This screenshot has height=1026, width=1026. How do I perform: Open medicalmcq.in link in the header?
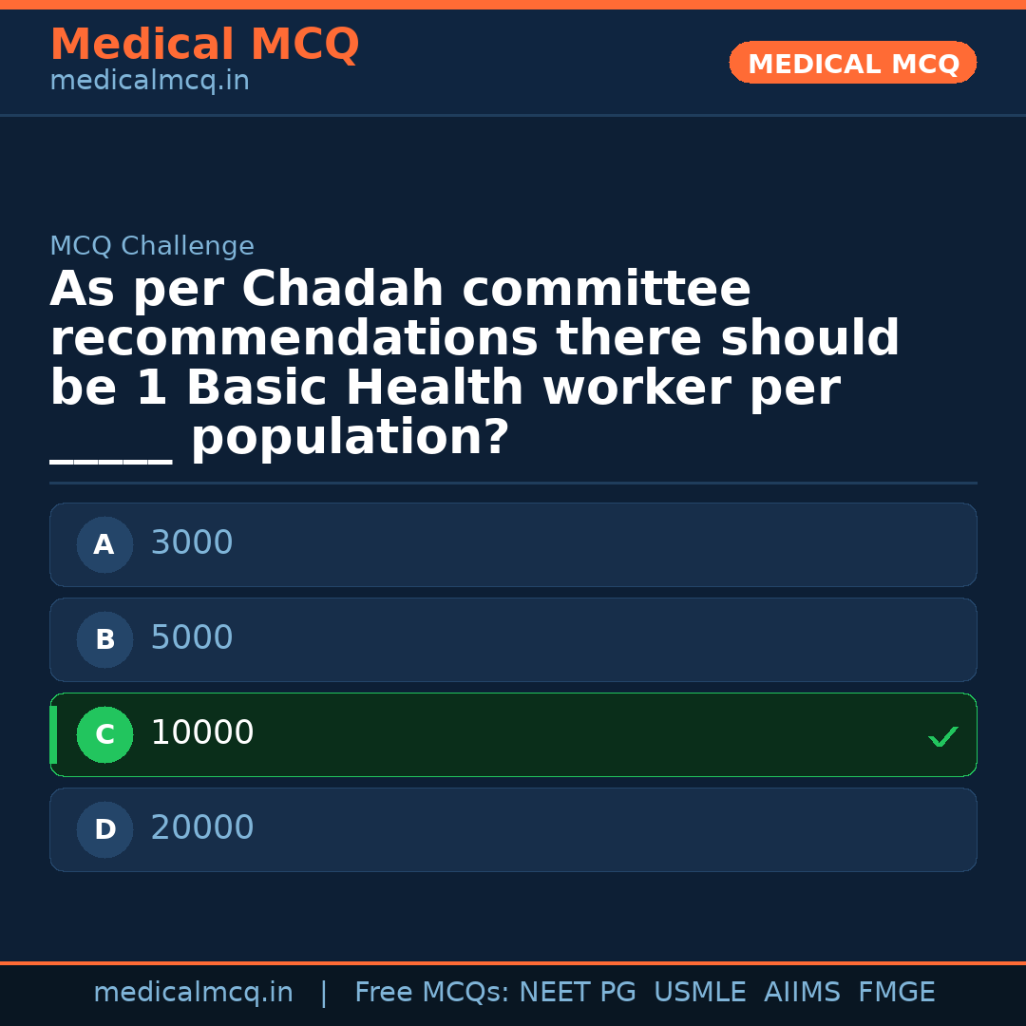[x=149, y=82]
